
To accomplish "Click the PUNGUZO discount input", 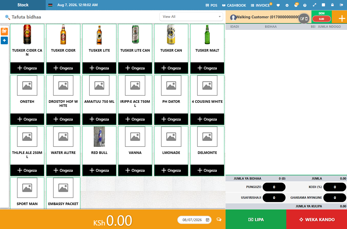I will click(274, 187).
